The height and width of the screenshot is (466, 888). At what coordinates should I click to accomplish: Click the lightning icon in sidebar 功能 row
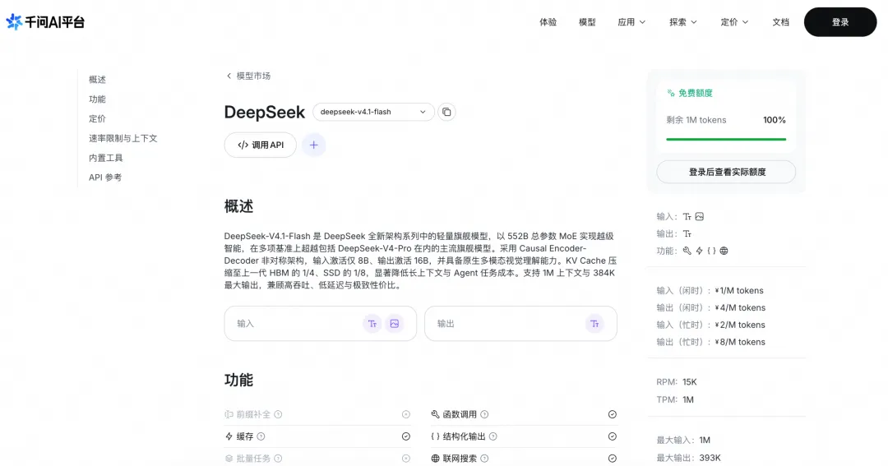700,251
